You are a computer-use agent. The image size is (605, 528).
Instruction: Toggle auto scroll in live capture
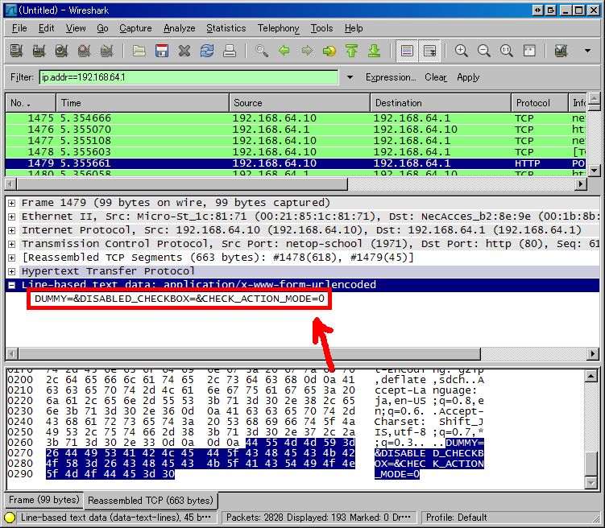click(x=429, y=51)
